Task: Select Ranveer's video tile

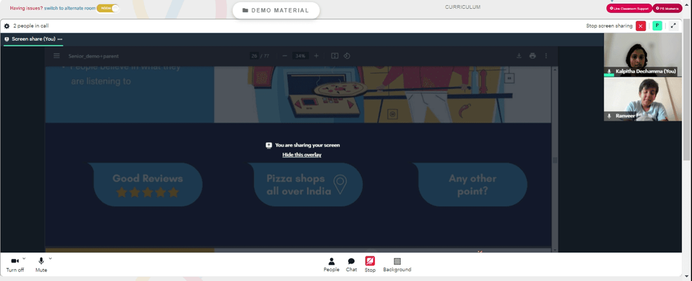Action: click(x=643, y=99)
